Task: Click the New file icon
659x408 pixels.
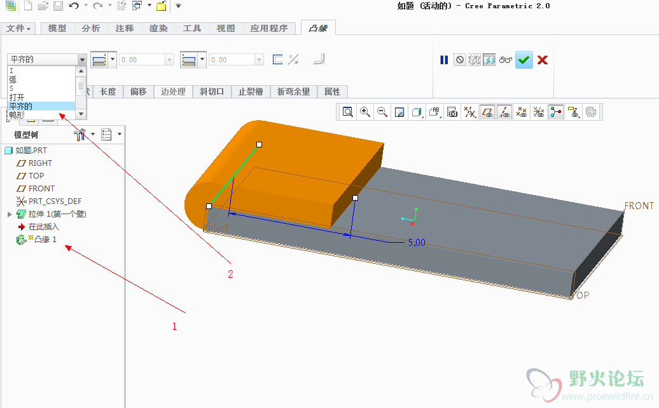Action: 28,6
